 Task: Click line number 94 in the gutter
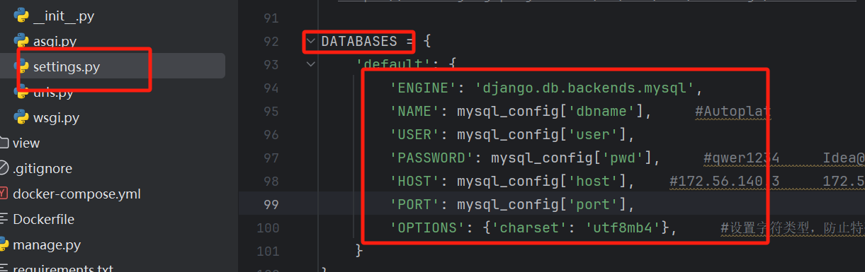pos(271,88)
